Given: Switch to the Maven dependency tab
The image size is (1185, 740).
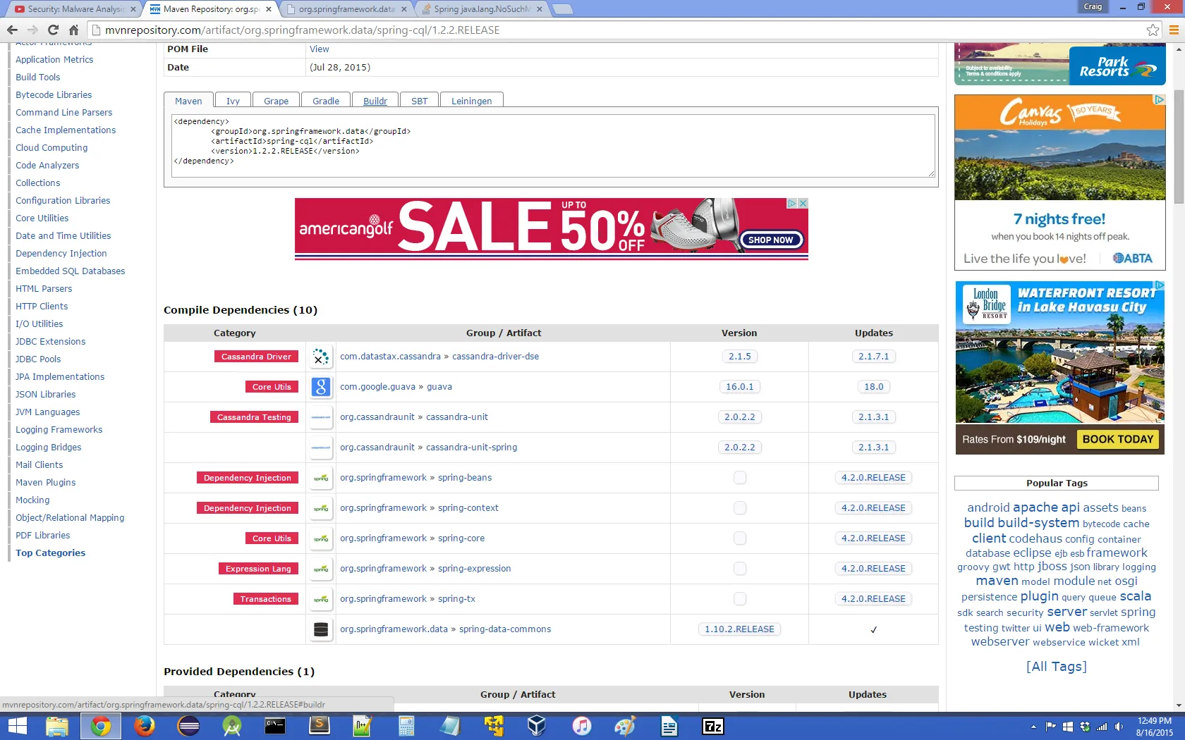Looking at the screenshot, I should [188, 101].
